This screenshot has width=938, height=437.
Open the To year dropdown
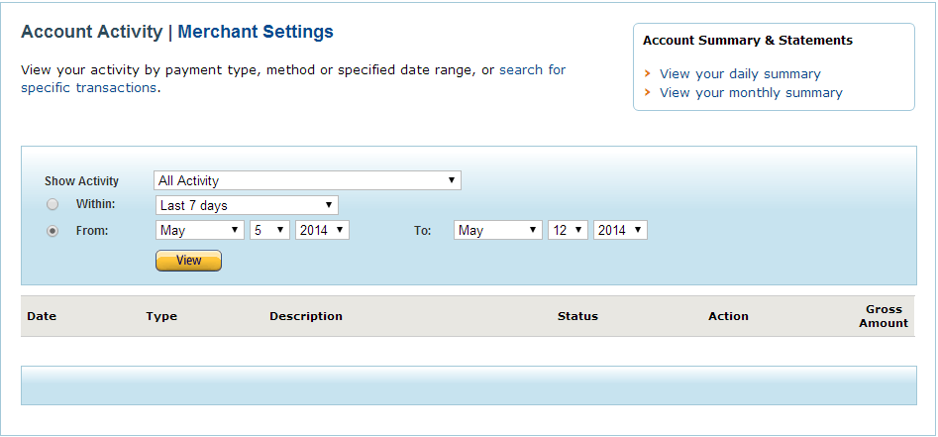[x=620, y=230]
